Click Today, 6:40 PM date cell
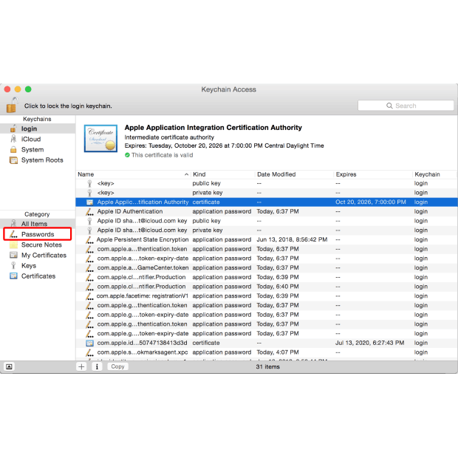The height and width of the screenshot is (458, 458). pos(278,287)
